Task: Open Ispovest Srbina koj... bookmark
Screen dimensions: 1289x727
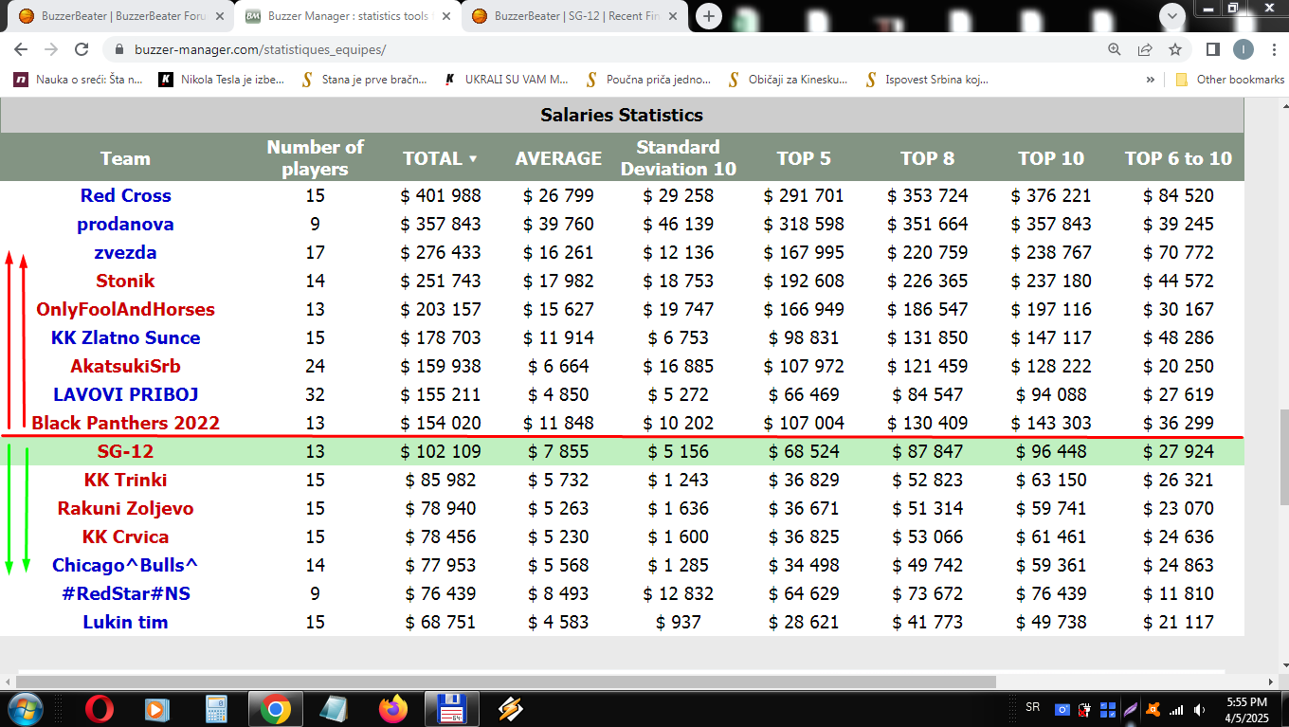Action: pyautogui.click(x=928, y=80)
